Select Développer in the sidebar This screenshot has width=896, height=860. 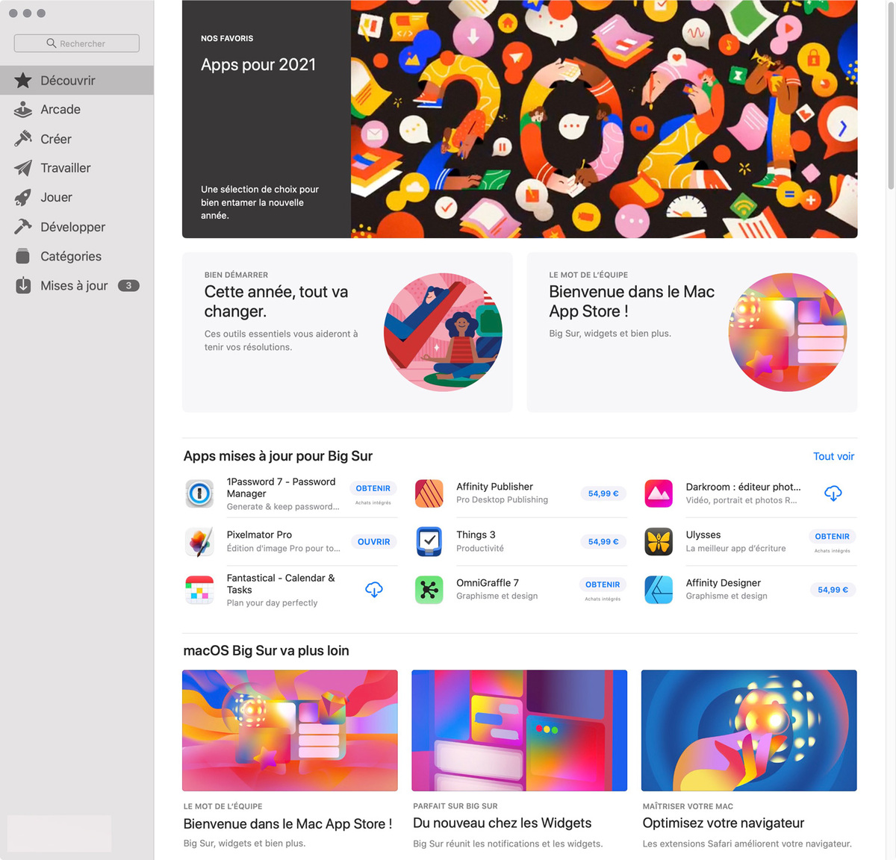(x=77, y=227)
